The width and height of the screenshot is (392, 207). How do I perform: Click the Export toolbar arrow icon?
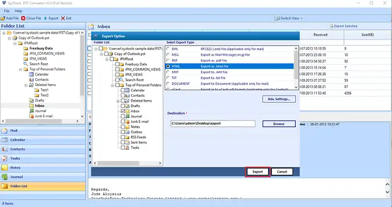46,18
